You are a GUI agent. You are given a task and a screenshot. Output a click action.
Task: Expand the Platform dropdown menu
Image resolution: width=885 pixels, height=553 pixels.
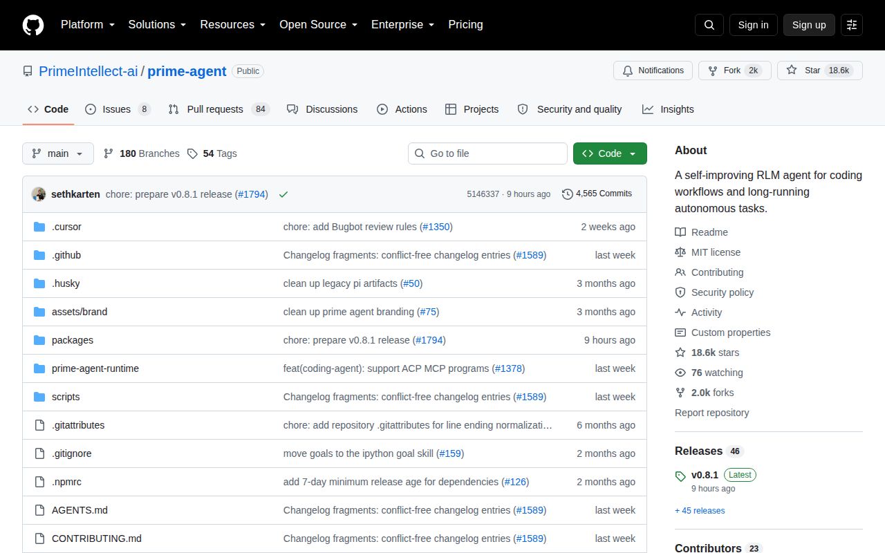[x=87, y=24]
